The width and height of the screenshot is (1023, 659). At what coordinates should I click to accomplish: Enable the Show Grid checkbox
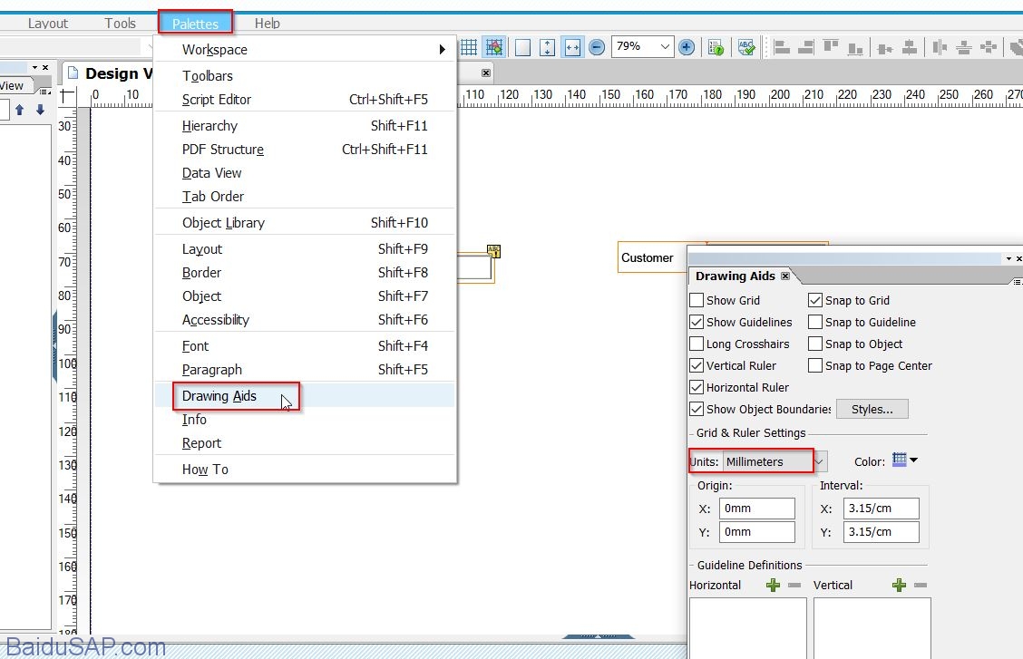[697, 300]
